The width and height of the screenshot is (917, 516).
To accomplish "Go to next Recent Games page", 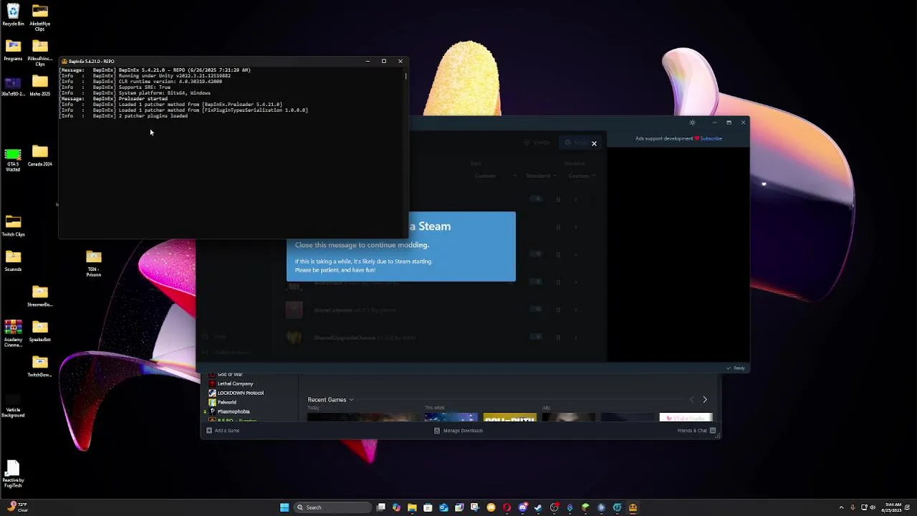I will [x=705, y=400].
